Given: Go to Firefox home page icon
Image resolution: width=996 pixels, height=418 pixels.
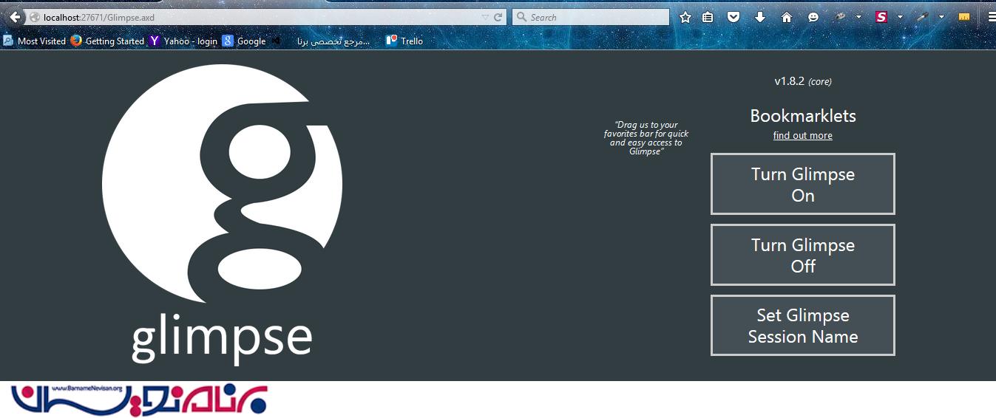Looking at the screenshot, I should point(787,17).
